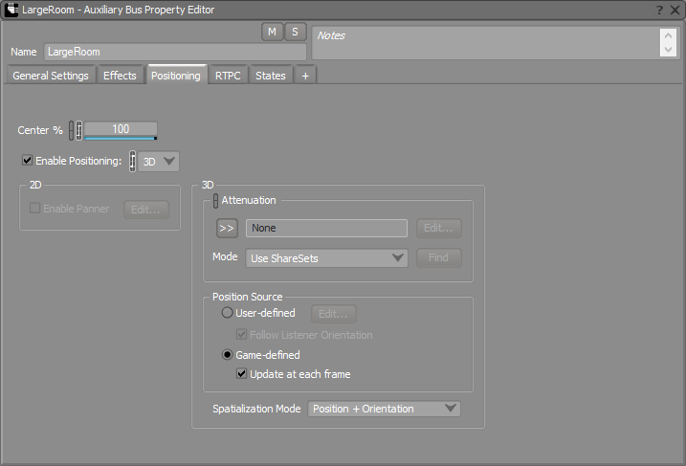The width and height of the screenshot is (686, 466).
Task: Click the Name field containing LargeRoom
Action: tap(175, 52)
